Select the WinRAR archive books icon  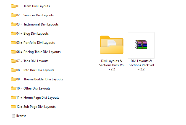point(141,45)
